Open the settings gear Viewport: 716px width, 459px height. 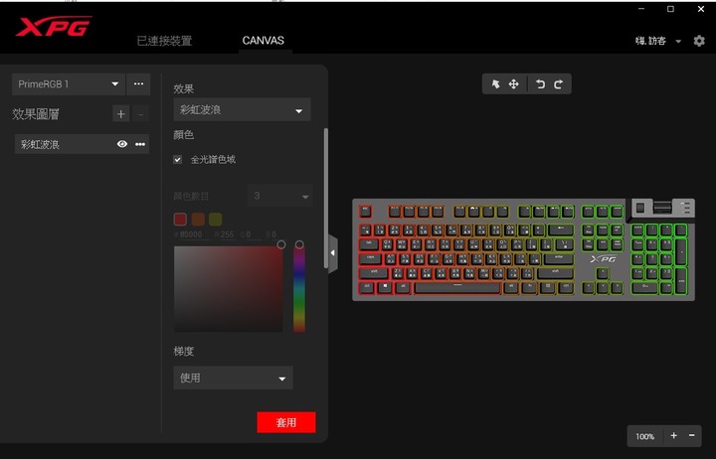[x=699, y=41]
